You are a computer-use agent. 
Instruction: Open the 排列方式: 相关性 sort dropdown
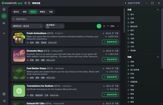(x=27, y=26)
